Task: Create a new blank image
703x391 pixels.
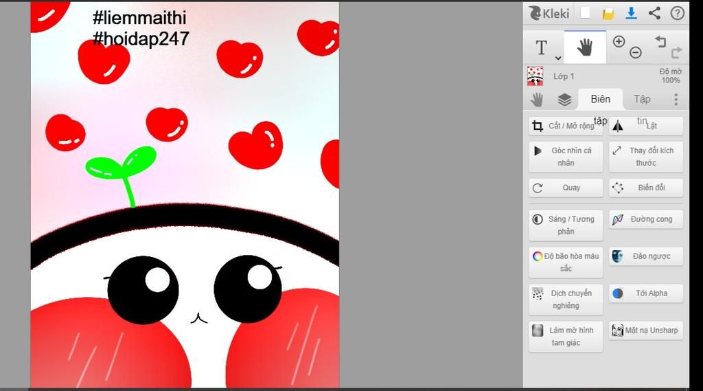Action: pos(585,13)
